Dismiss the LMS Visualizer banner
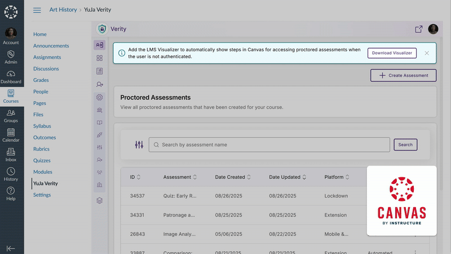 coord(427,53)
